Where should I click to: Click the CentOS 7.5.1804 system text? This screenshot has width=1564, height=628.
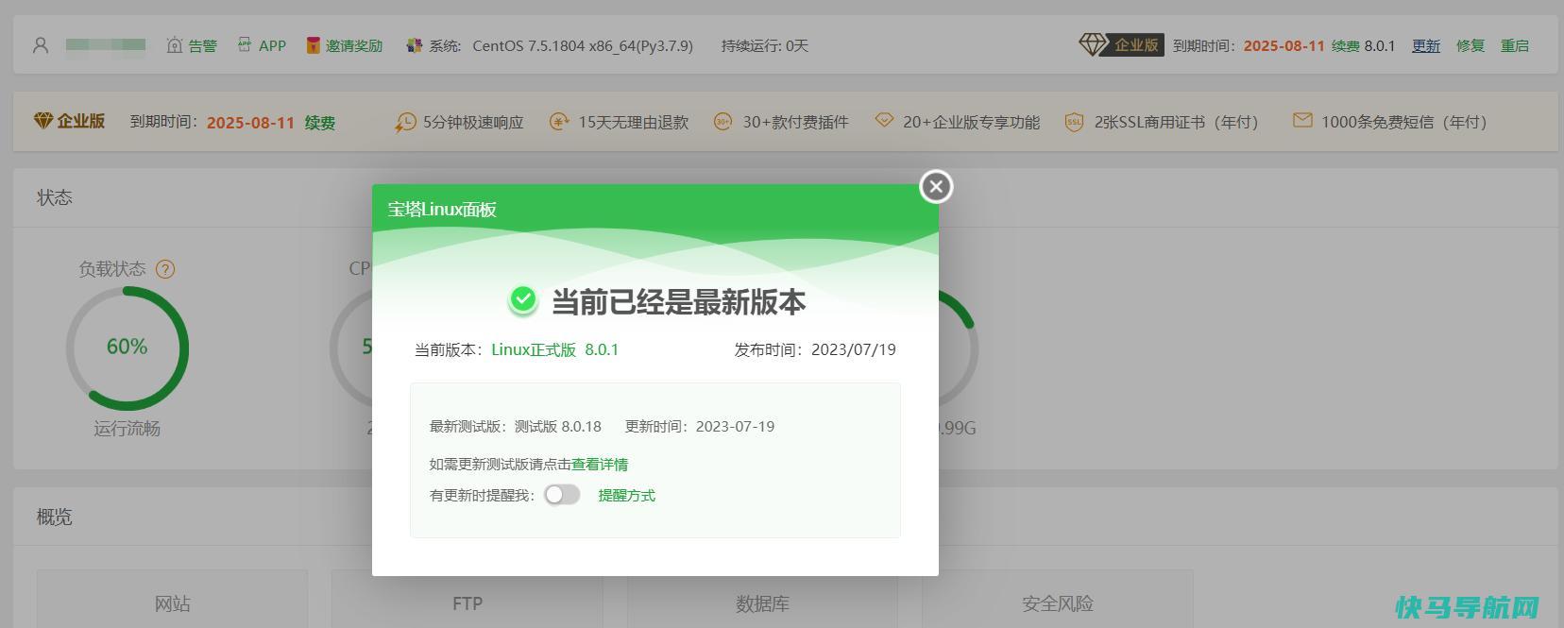coord(583,45)
